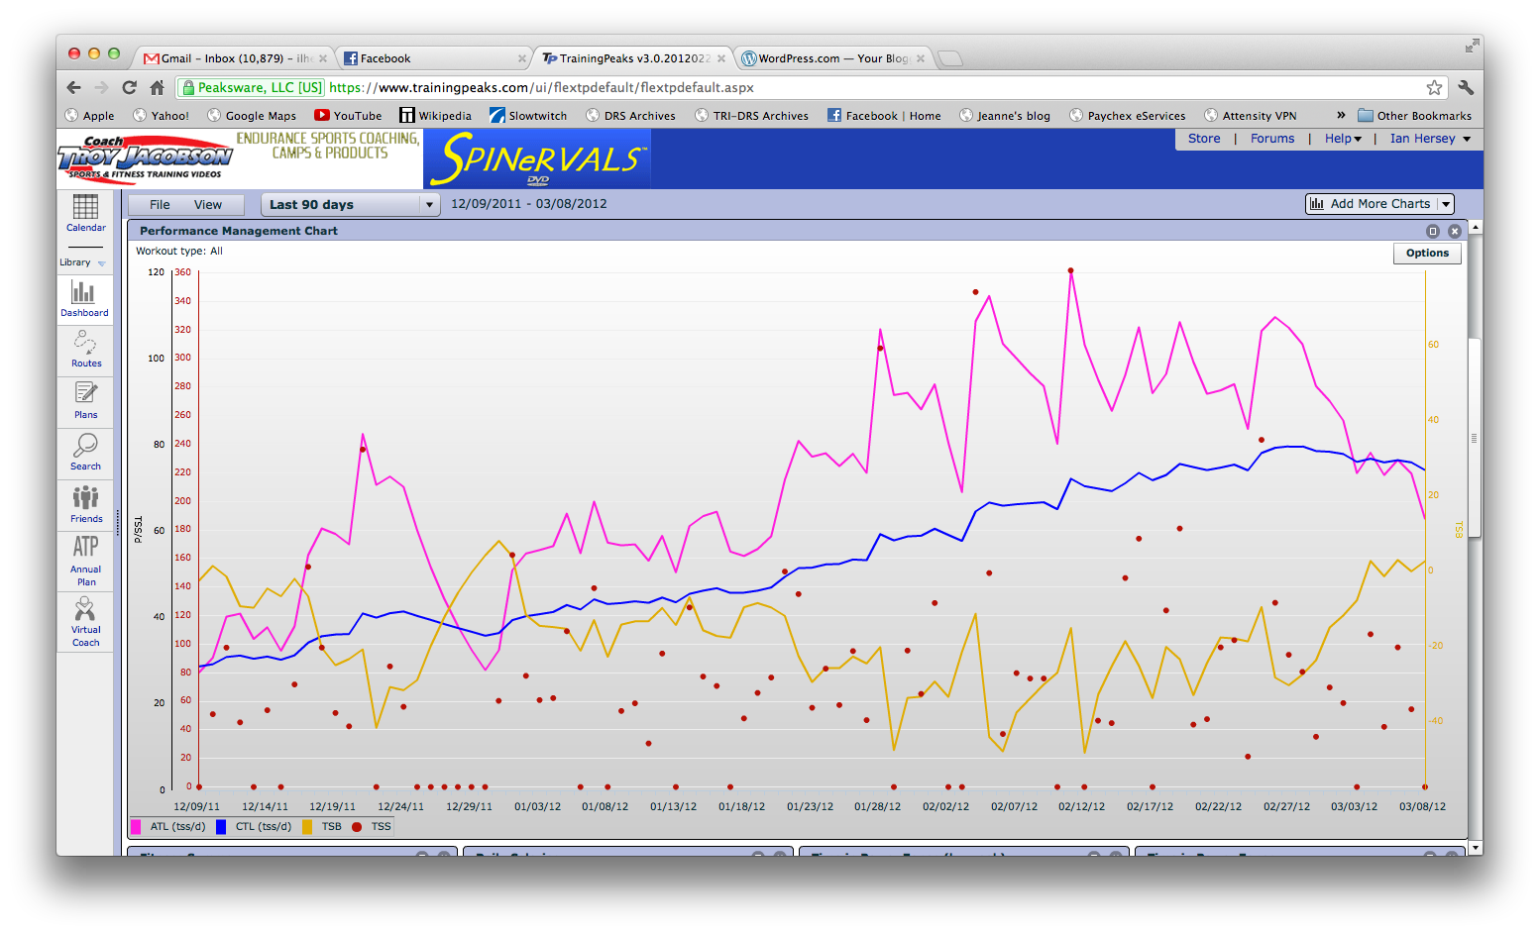1540x934 pixels.
Task: Bookmark page with the star icon
Action: point(1433,87)
